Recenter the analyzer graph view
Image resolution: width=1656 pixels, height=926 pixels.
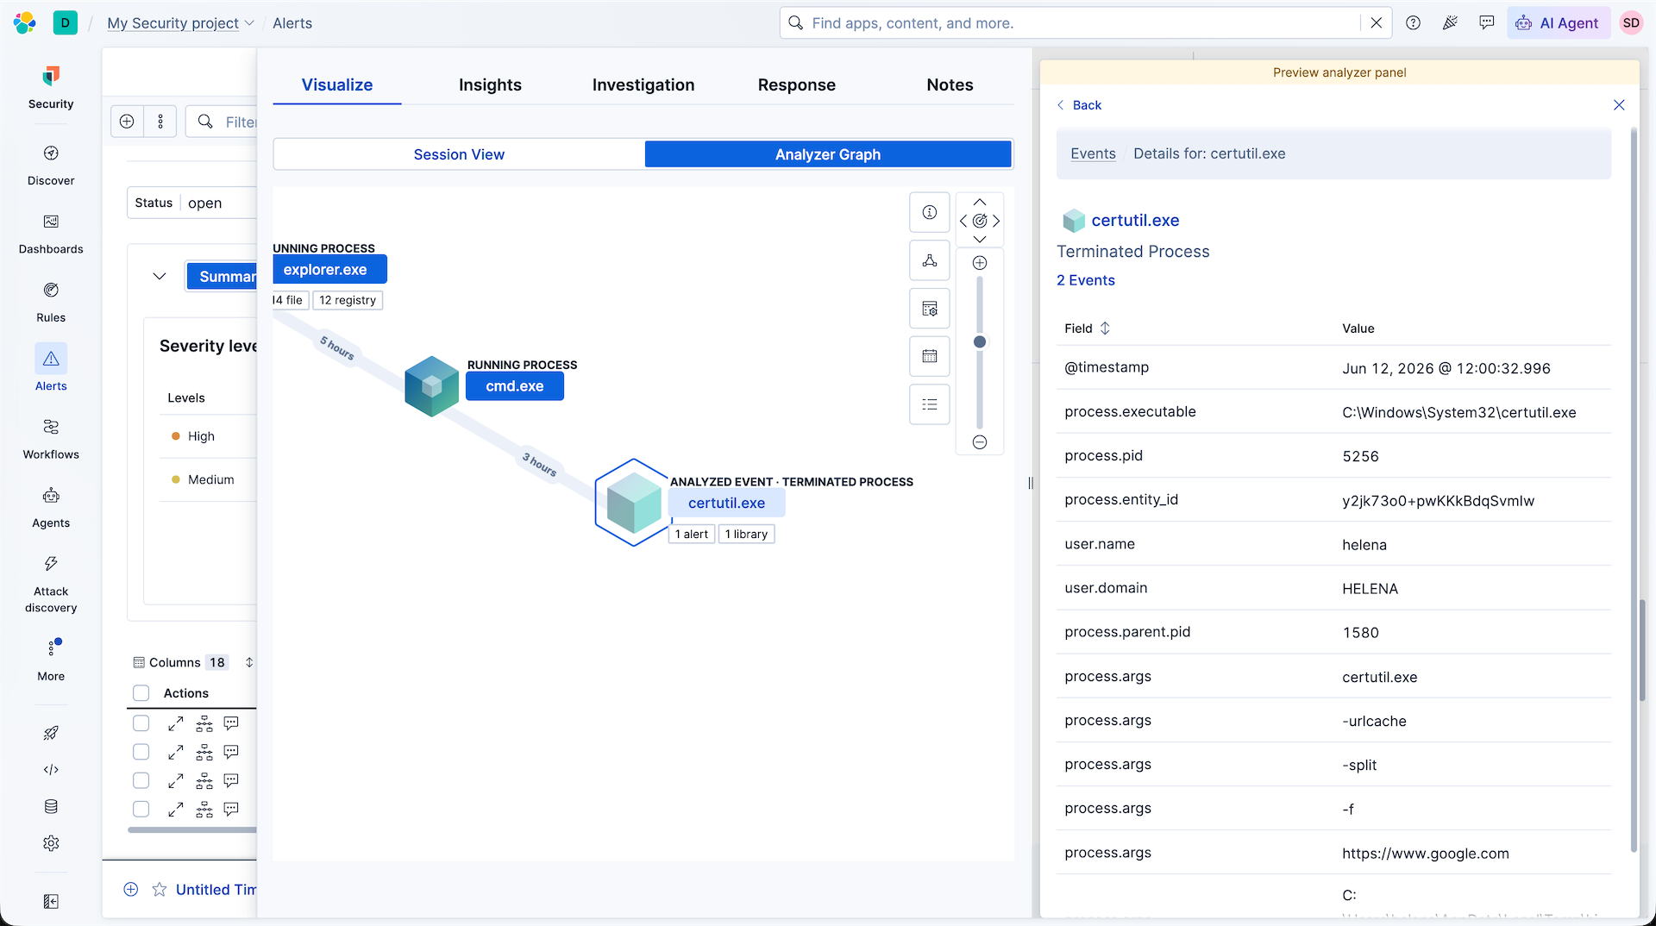coord(980,221)
